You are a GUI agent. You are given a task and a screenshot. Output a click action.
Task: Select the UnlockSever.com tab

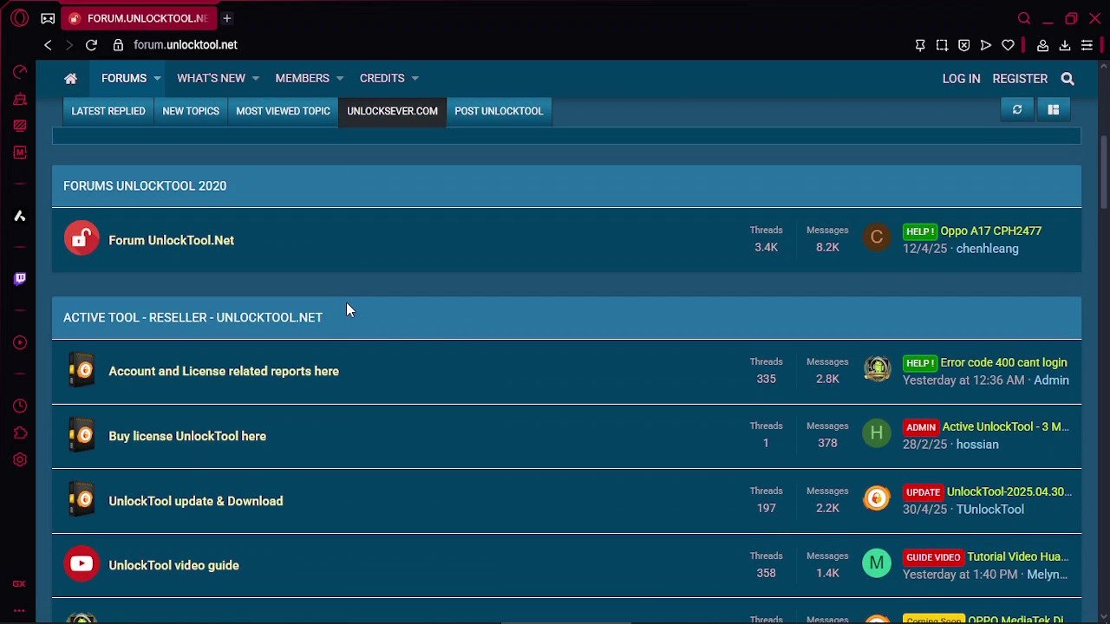click(392, 111)
